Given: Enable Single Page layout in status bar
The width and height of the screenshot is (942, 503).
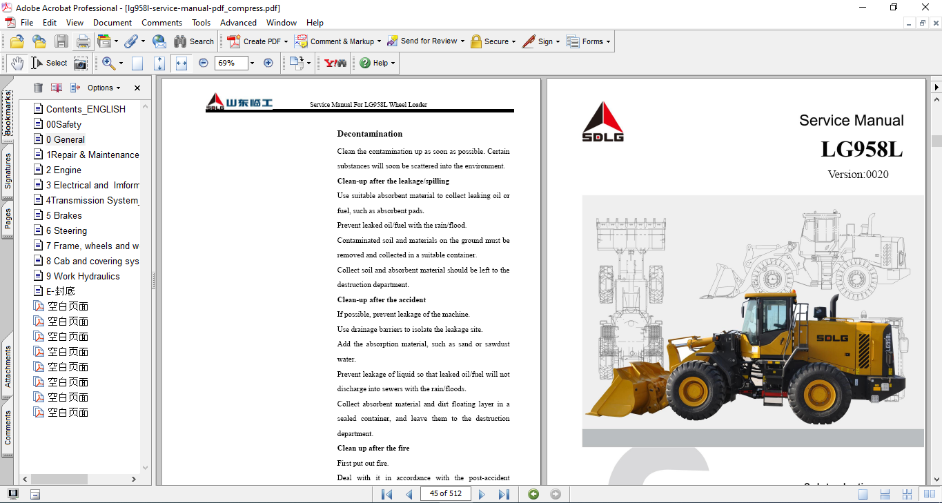Looking at the screenshot, I should (x=863, y=494).
